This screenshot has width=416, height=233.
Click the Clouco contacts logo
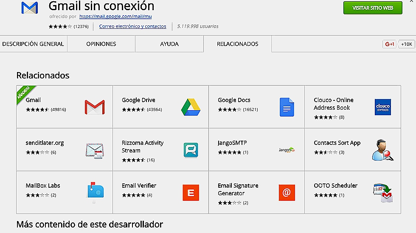[x=382, y=107]
